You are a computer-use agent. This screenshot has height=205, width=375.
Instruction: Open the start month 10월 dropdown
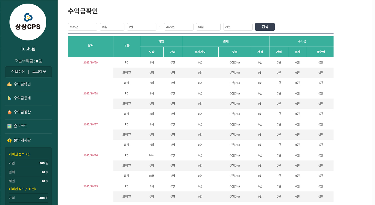point(112,27)
